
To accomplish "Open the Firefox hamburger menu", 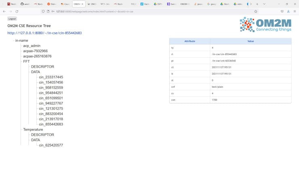I will [295, 11].
